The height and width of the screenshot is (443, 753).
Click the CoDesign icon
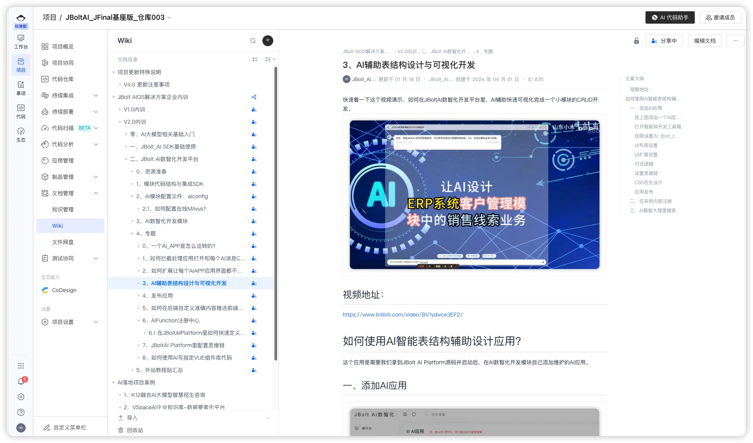pyautogui.click(x=45, y=290)
